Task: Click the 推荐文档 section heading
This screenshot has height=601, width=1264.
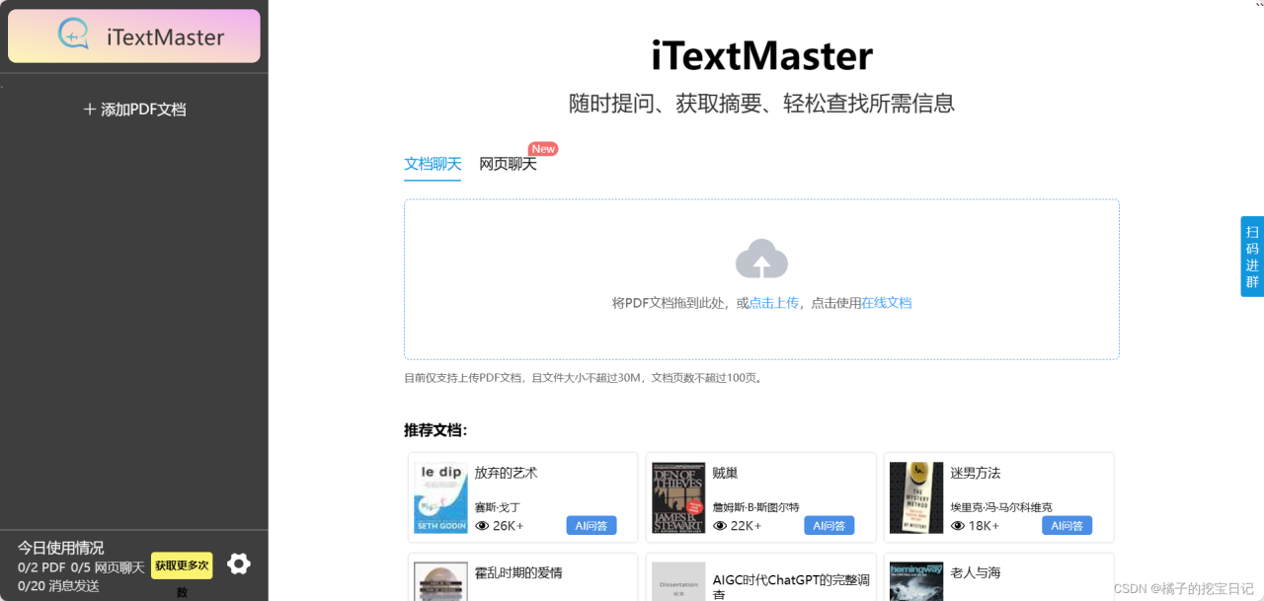Action: [x=435, y=430]
